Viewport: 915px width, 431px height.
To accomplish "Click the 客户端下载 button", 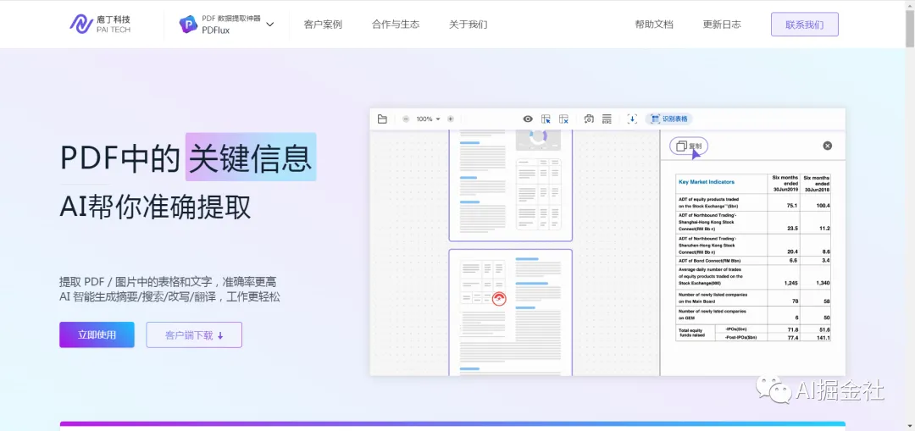I will (194, 334).
